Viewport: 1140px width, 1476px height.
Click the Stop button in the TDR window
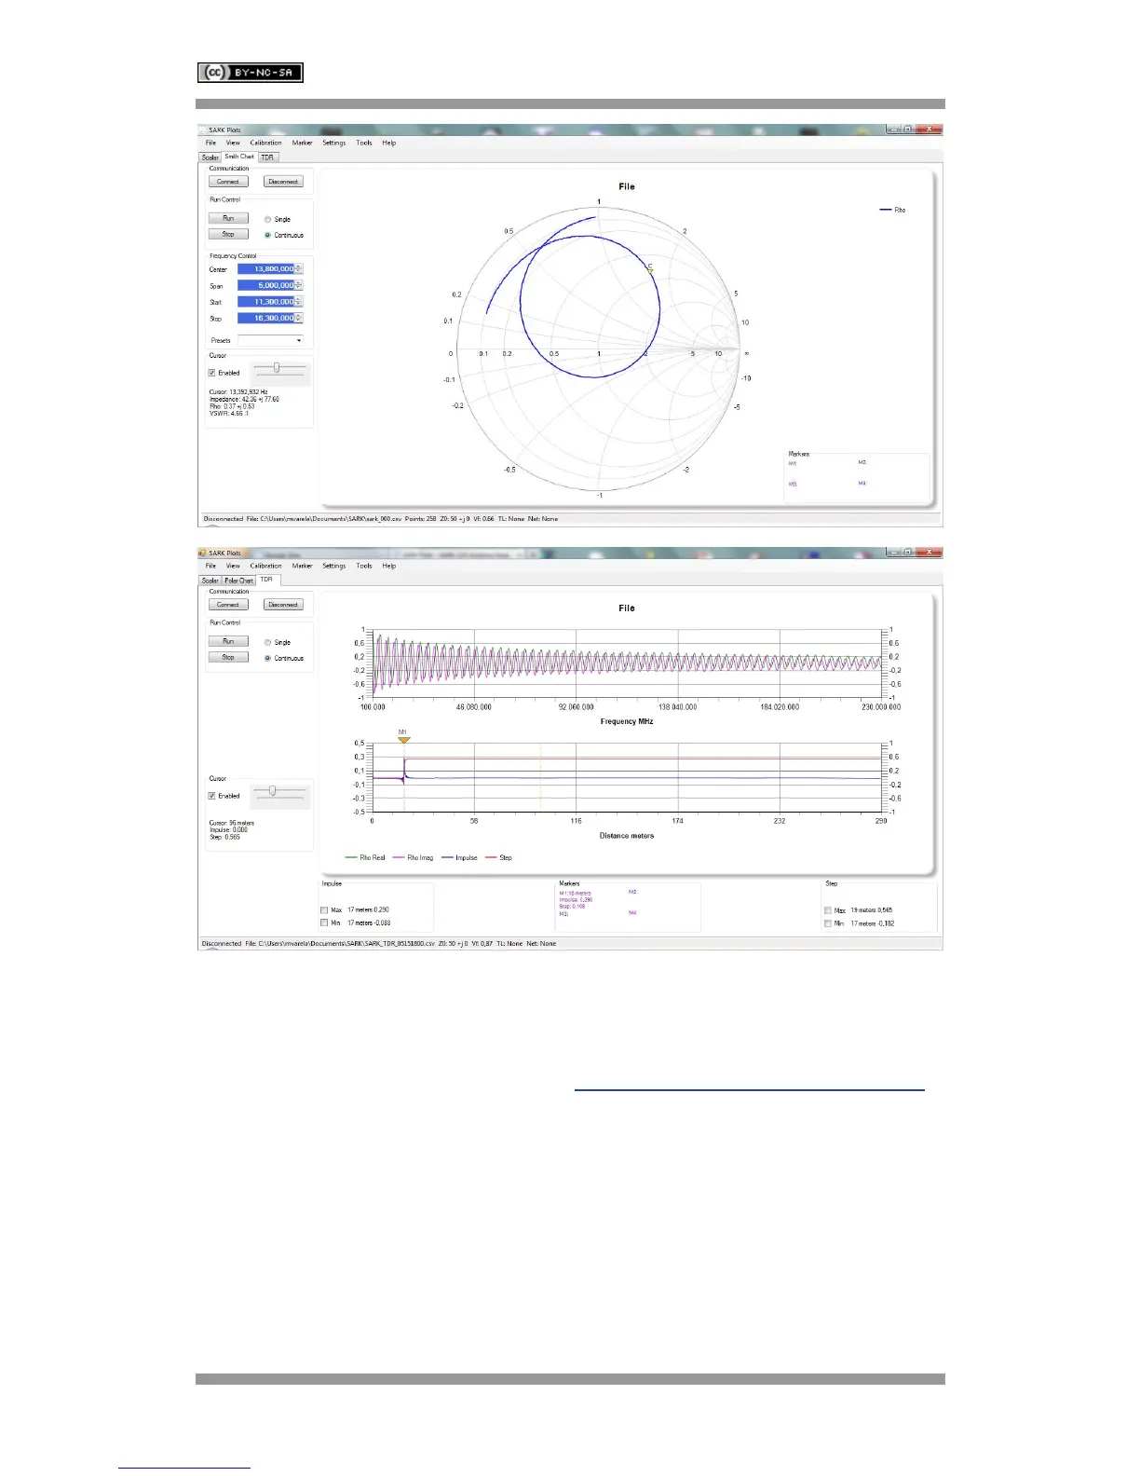(x=228, y=657)
